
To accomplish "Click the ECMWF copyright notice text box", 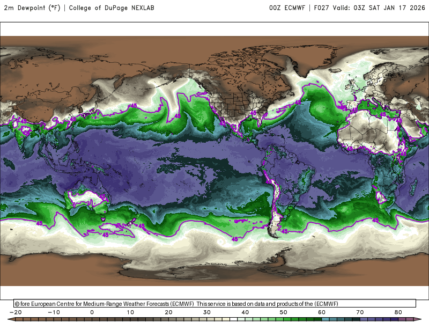I will [215, 304].
